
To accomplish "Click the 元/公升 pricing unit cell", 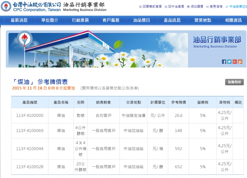I will [x=158, y=116].
